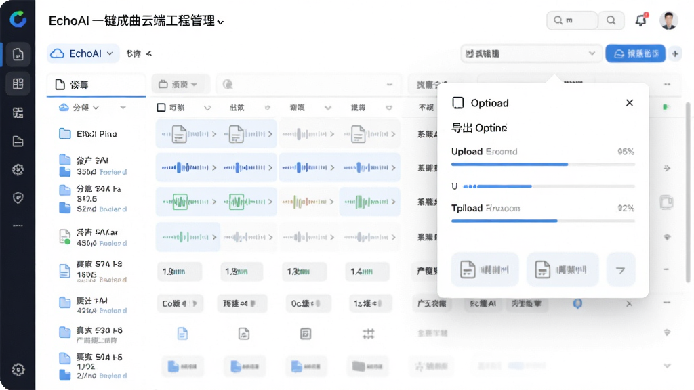This screenshot has width=694, height=390.
Task: Click the arrow button in the popup footer
Action: click(x=621, y=269)
